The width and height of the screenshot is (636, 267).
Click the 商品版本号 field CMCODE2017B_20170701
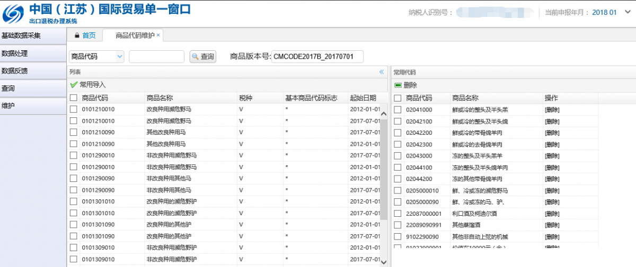317,57
